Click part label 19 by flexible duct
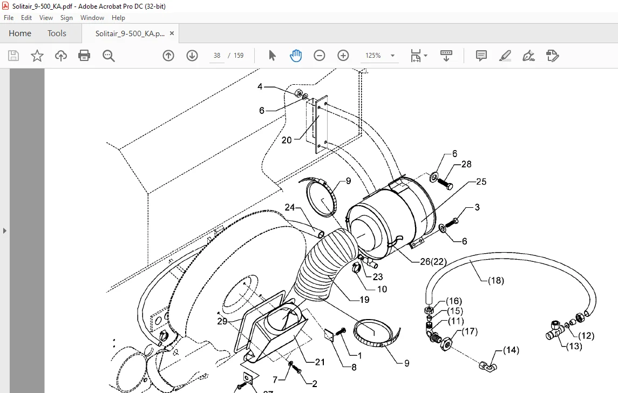Viewport: 618px width, 393px height. click(x=364, y=300)
